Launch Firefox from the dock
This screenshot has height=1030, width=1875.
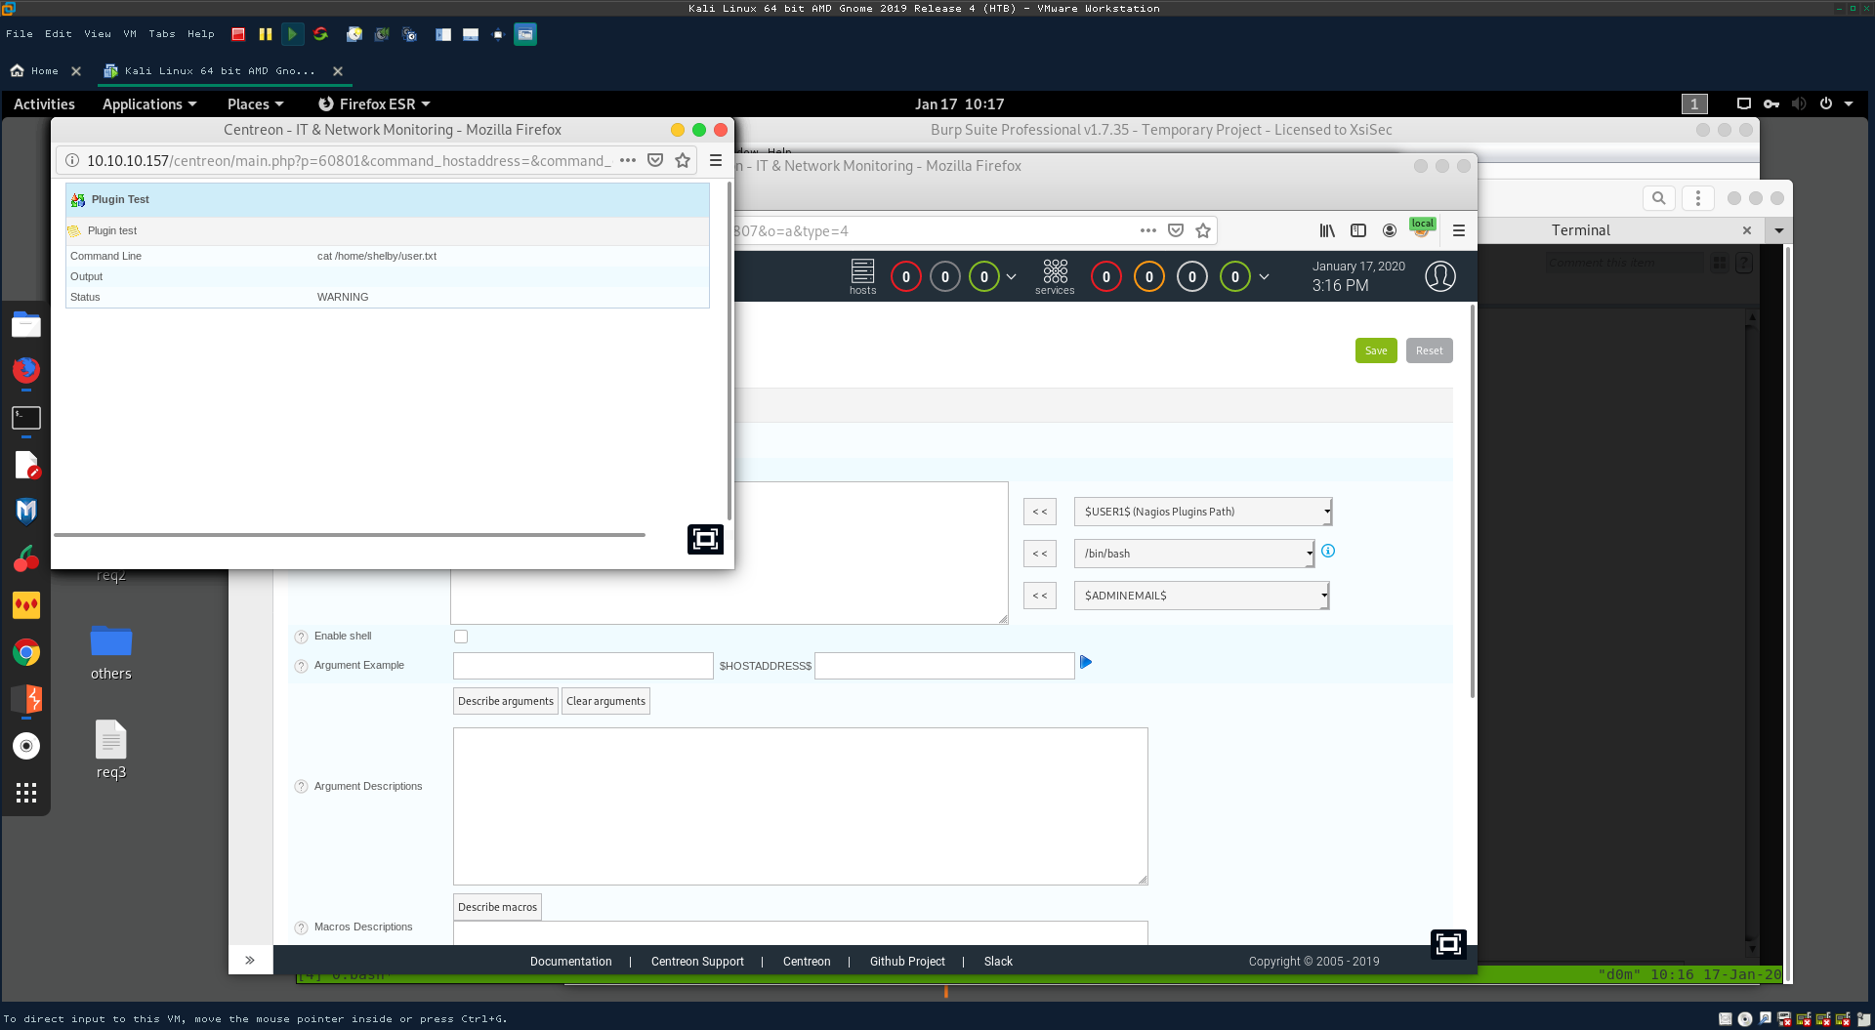[26, 370]
